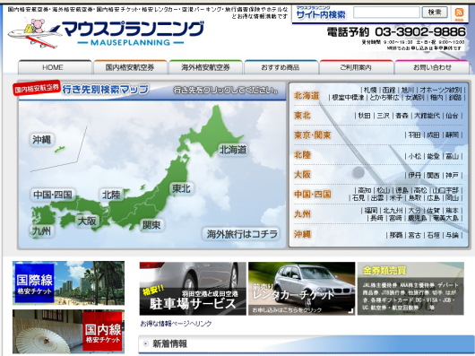Image resolution: width=475 pixels, height=356 pixels.
Task: Switch to 国内格安航空券 tab
Action: 130,67
